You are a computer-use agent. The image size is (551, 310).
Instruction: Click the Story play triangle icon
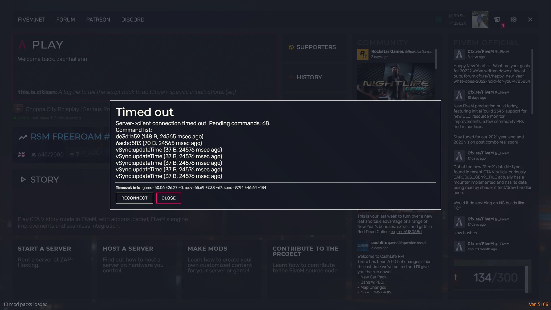coord(23,180)
